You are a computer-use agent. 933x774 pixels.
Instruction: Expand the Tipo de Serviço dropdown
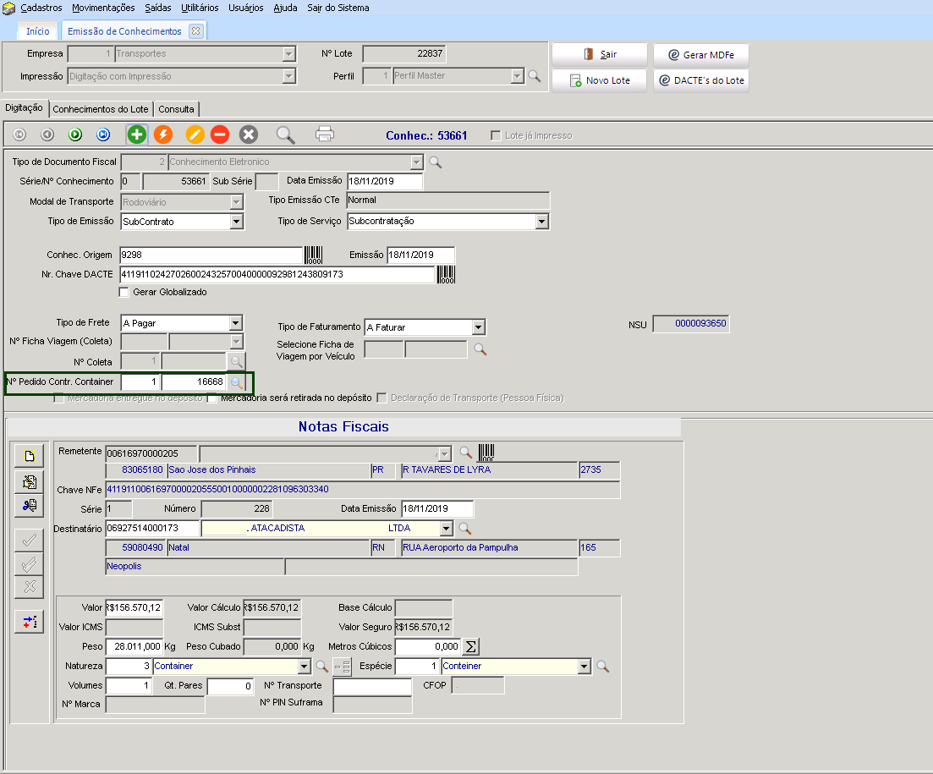point(541,222)
